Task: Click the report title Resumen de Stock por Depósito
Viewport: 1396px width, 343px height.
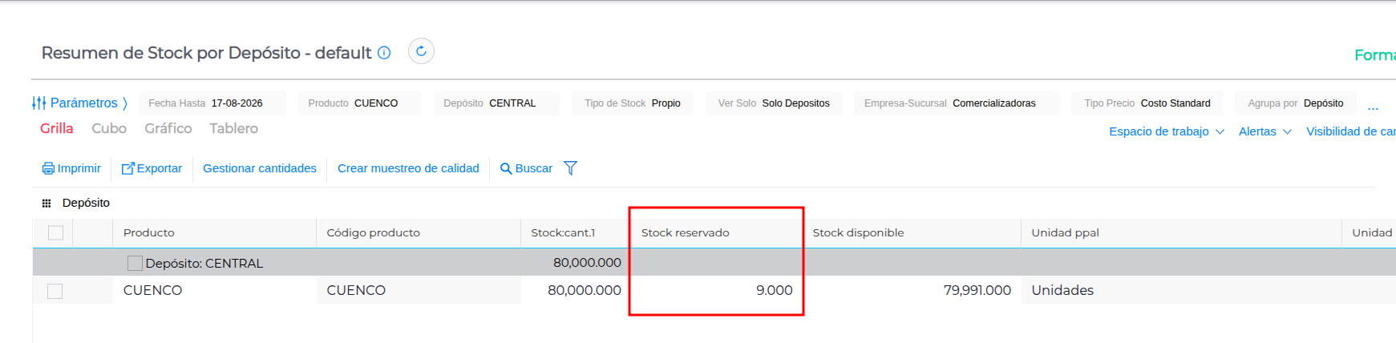Action: [207, 53]
